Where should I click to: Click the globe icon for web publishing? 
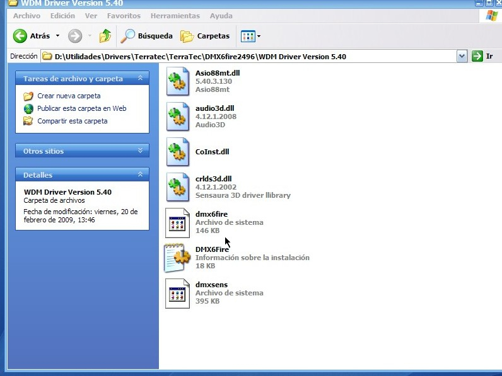click(x=28, y=109)
